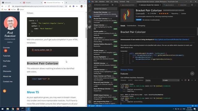Split the terminal panel

pyautogui.click(x=185, y=80)
